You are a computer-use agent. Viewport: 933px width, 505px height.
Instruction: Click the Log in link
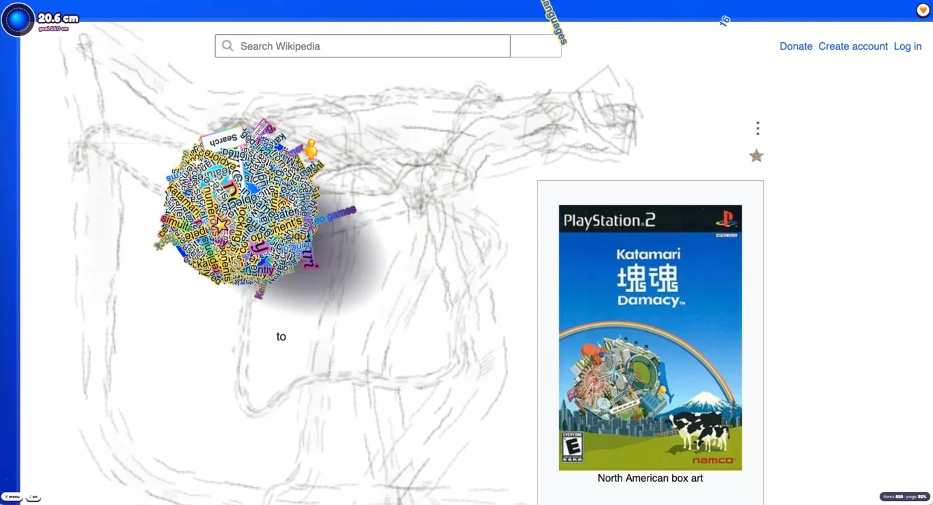908,46
